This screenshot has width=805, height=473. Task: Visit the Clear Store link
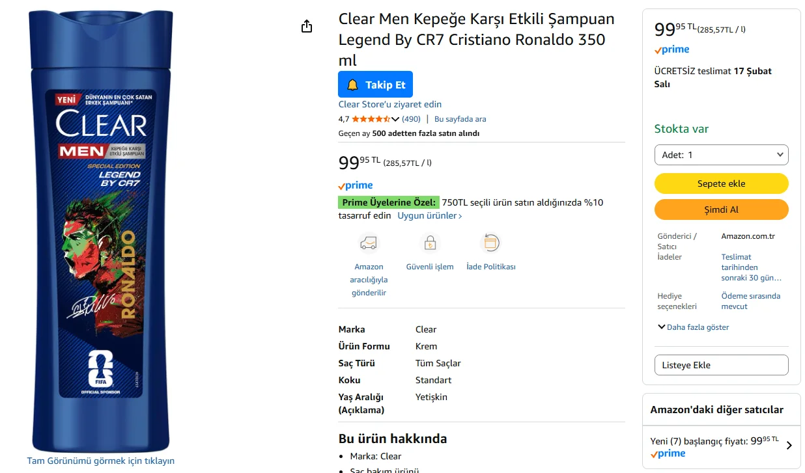click(389, 104)
